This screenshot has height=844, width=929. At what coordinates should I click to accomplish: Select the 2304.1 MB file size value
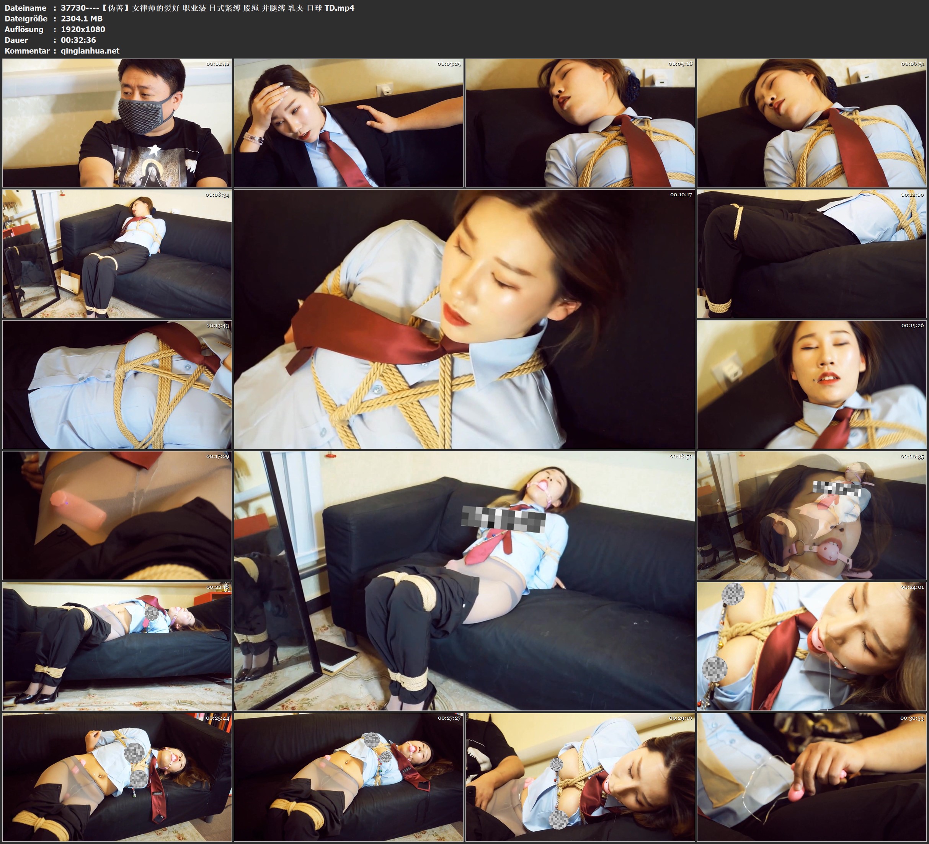pos(82,18)
